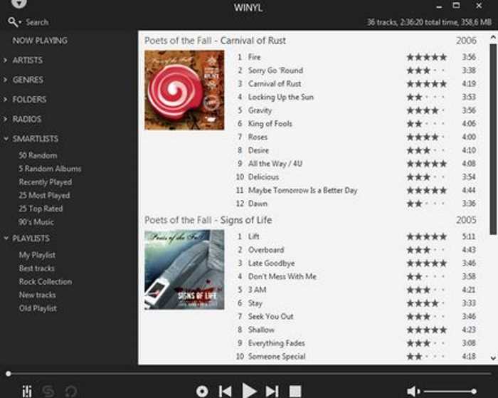Go back to previous track
The height and width of the screenshot is (398, 498).
(226, 392)
